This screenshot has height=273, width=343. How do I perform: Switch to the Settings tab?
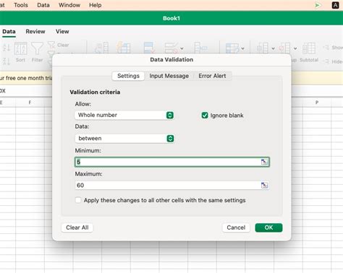(128, 76)
